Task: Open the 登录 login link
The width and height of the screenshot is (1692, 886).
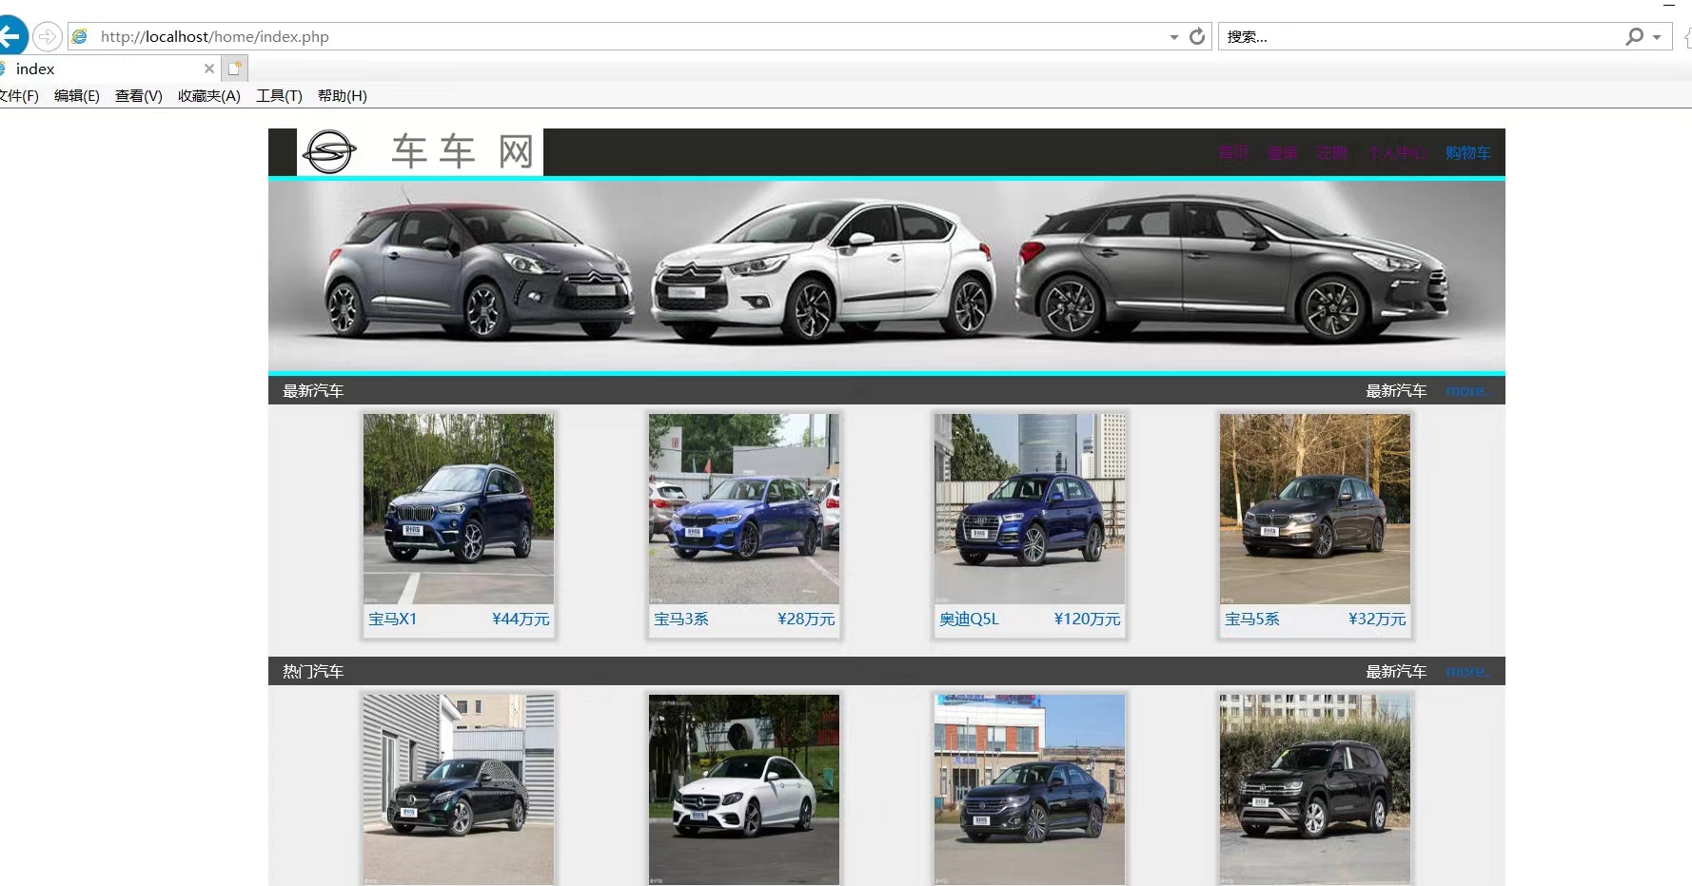Action: pos(1283,152)
